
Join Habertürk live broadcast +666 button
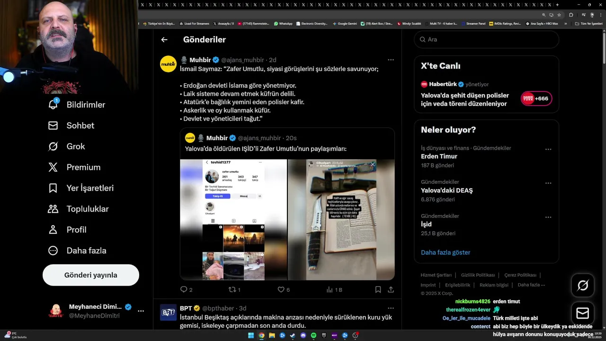536,99
